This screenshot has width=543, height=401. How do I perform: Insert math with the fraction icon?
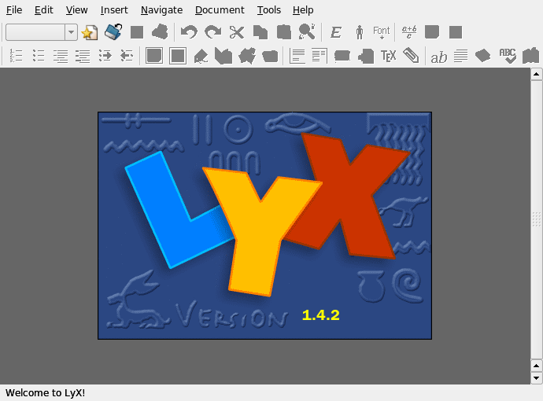tap(409, 32)
